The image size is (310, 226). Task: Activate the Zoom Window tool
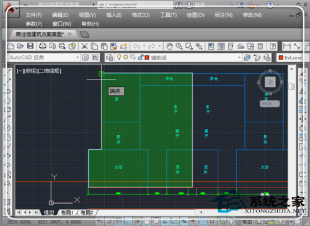[x=189, y=46]
